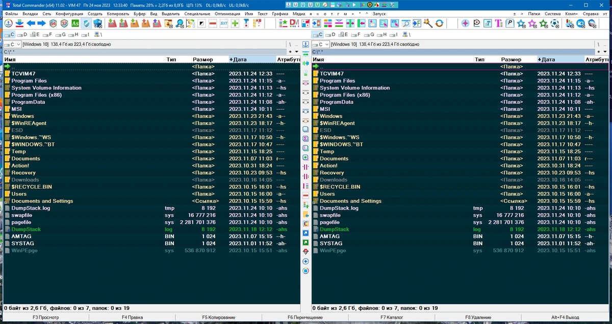Select drive E in right panel drive bar
The image size is (612, 324).
343,35
